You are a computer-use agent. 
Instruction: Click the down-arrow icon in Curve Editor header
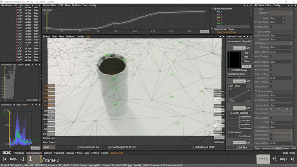[x=247, y=5]
